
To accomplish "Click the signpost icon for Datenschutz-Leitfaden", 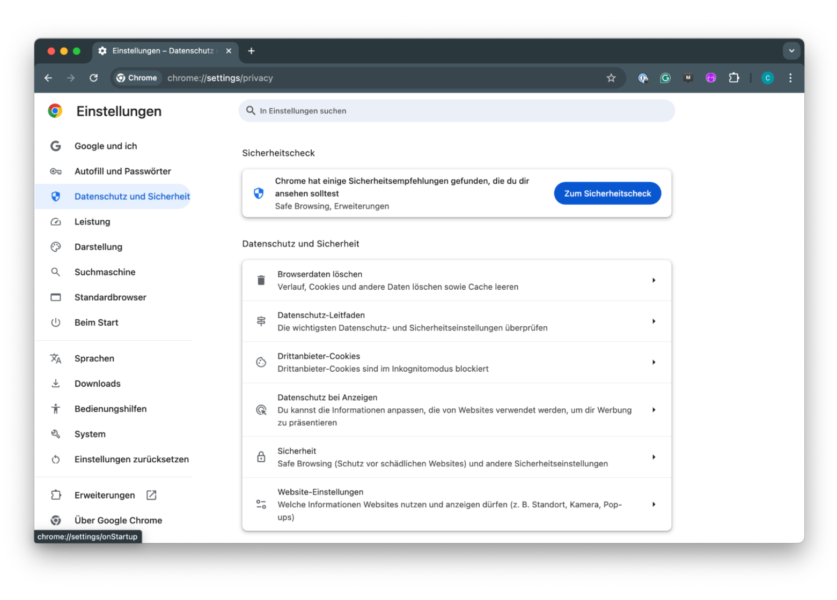I will [x=261, y=321].
